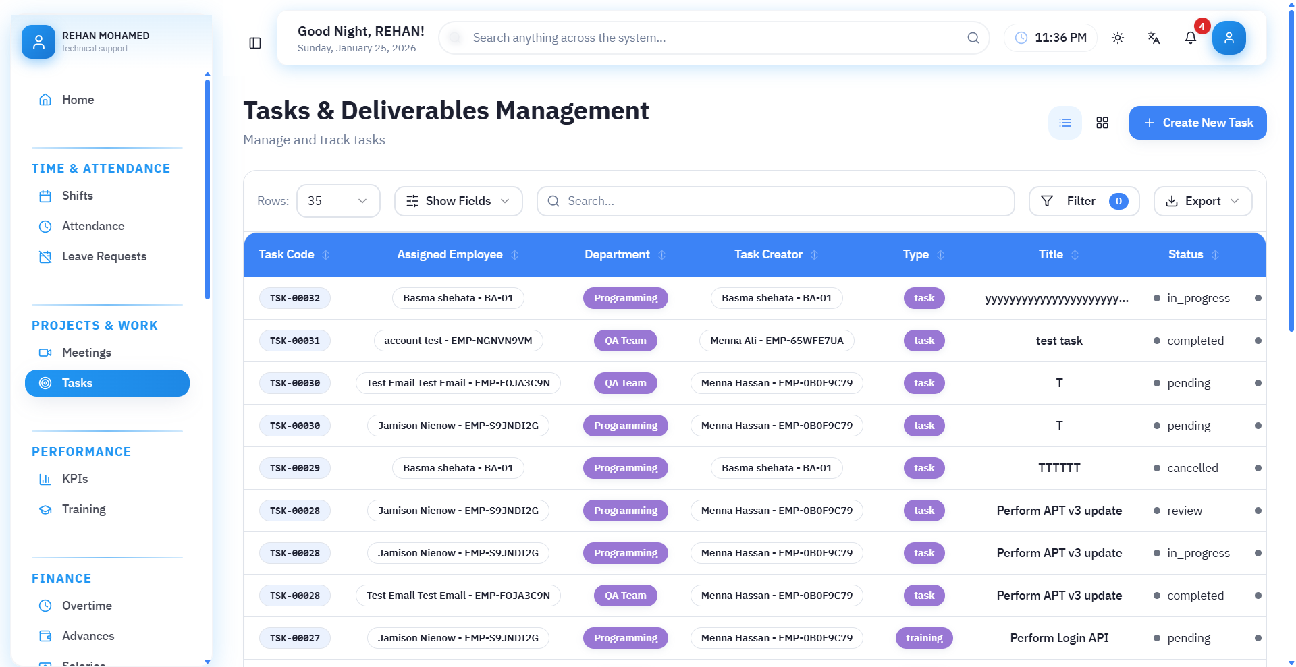This screenshot has height=667, width=1296.
Task: Open the Export dropdown
Action: point(1203,201)
